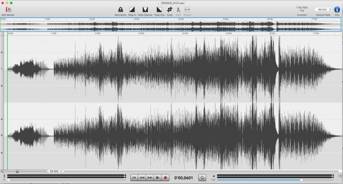Screen dimensions: 343x184
Task: Open the Sample Rate dropdown
Action: pos(319,9)
